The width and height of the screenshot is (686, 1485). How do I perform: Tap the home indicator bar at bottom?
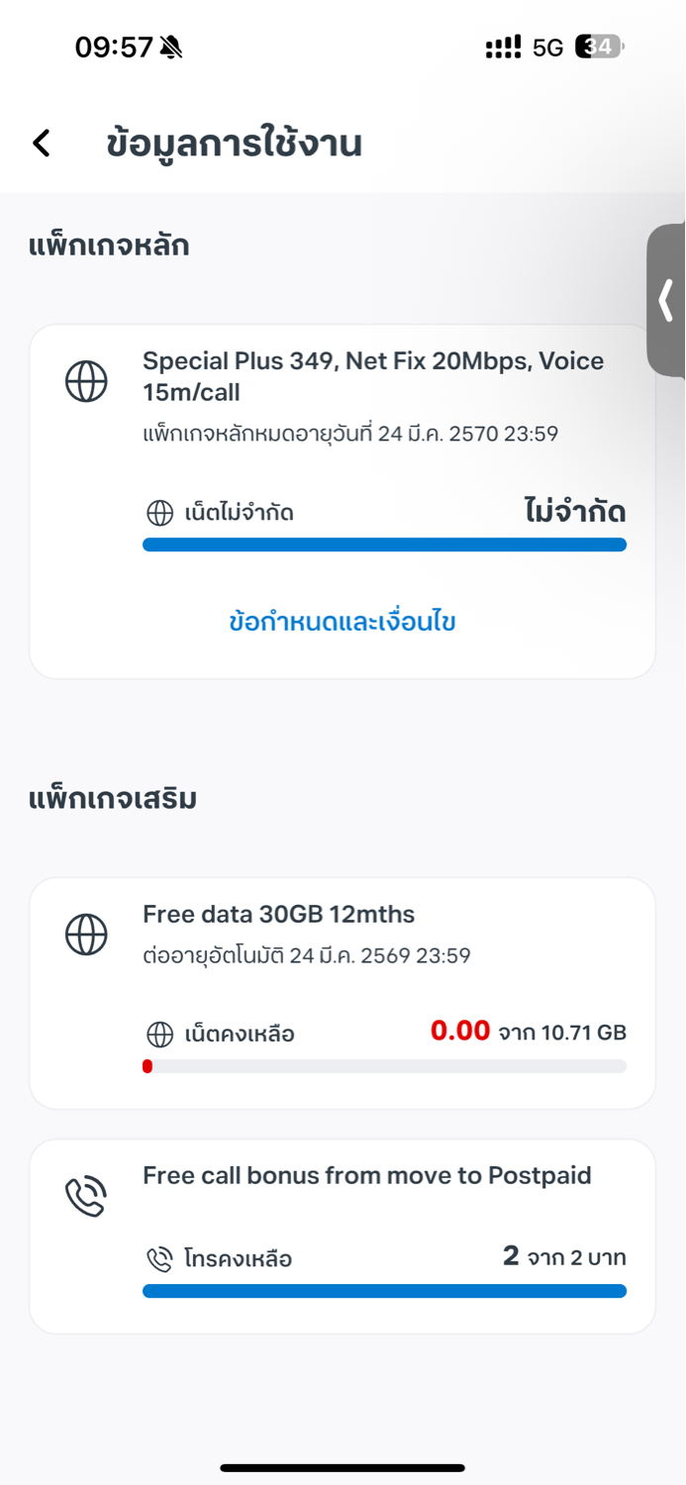pos(343,1467)
